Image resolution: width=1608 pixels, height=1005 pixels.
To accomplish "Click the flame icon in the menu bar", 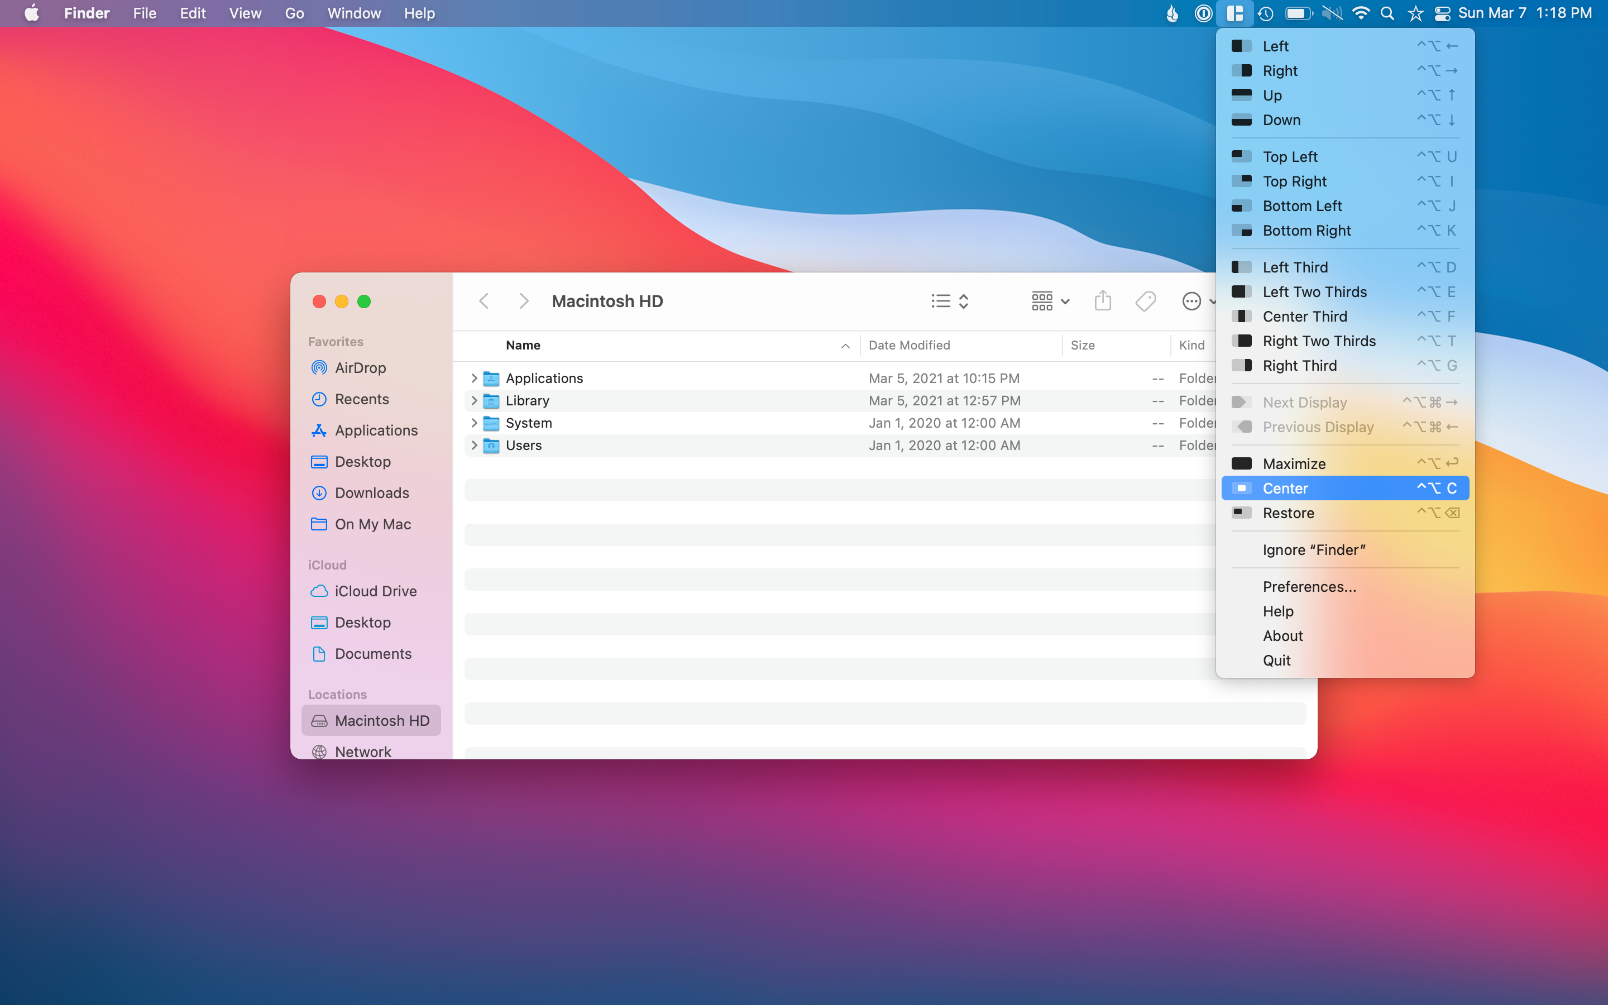I will 1172,13.
